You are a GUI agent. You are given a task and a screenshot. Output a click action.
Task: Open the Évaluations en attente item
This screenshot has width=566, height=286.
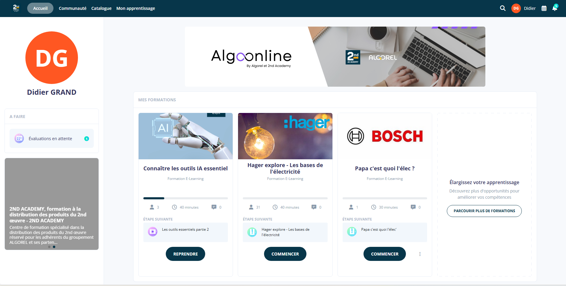click(52, 138)
